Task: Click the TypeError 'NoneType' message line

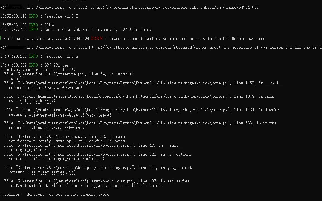Action: coord(55,194)
